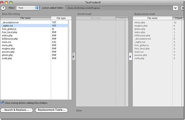The image size is (185, 120).
Task: Click _rights.txt in Replacement result list
Action: (140, 42)
